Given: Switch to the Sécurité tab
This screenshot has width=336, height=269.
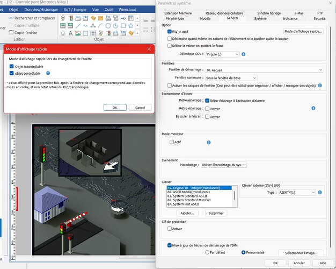Looking at the screenshot, I should [x=319, y=18].
